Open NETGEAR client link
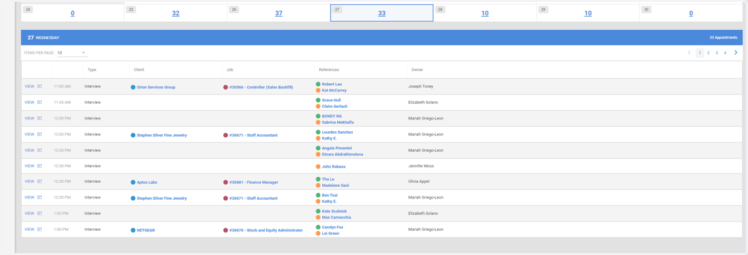748x255 pixels. (x=146, y=230)
